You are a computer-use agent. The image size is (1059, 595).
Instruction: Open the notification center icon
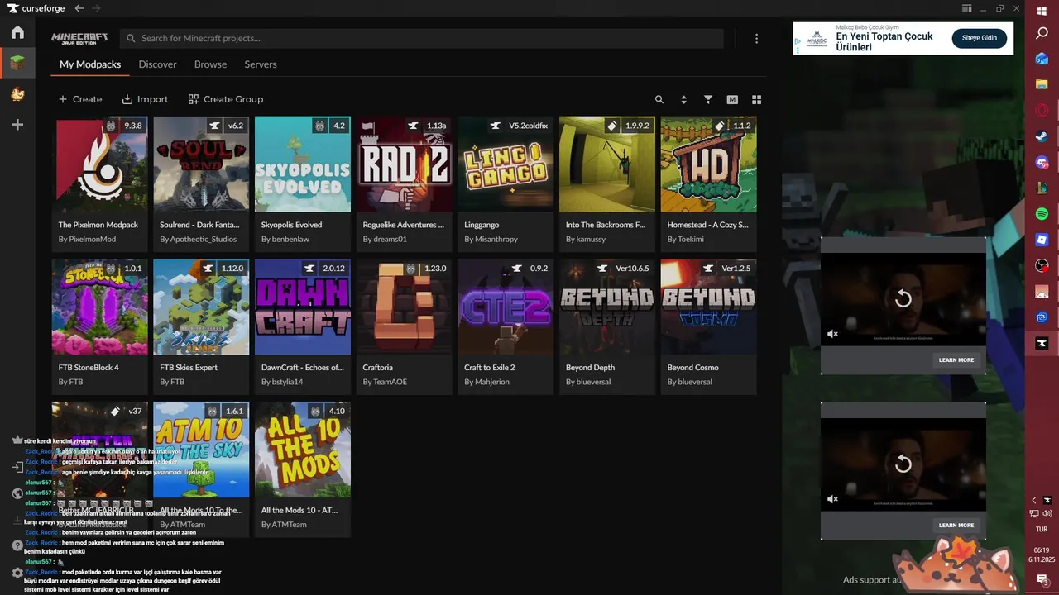pos(1042,580)
